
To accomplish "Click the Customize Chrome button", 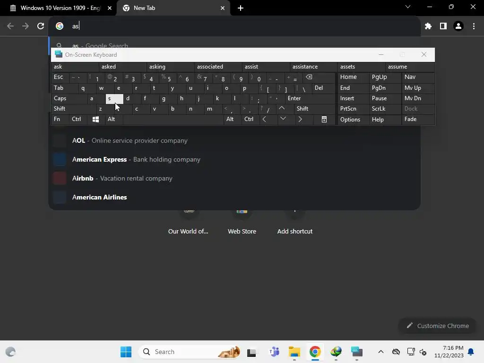I will 437,326.
